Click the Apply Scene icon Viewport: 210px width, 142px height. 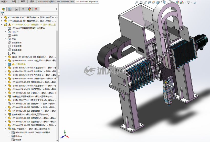point(182,2)
